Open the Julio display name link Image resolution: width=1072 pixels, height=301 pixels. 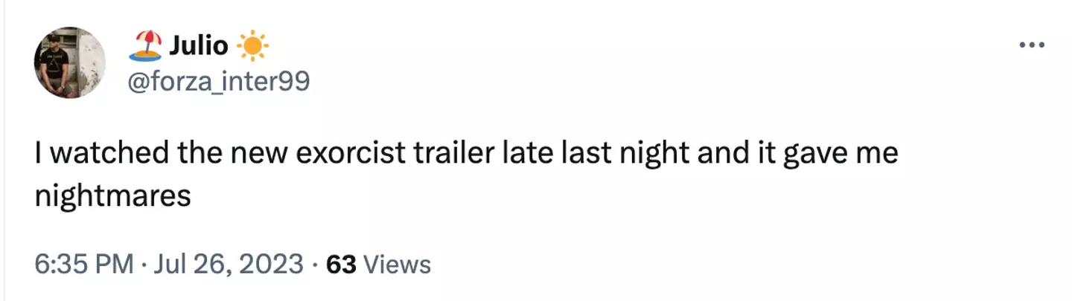(x=198, y=46)
